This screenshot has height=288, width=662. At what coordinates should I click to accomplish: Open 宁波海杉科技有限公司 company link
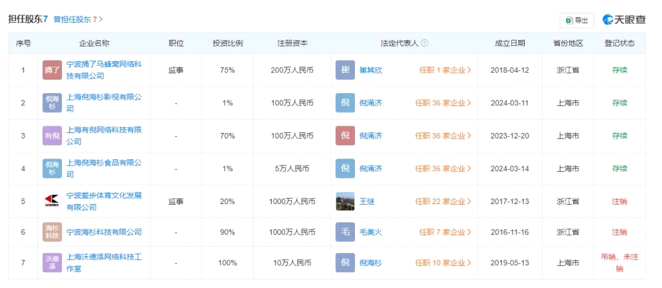pyautogui.click(x=104, y=232)
